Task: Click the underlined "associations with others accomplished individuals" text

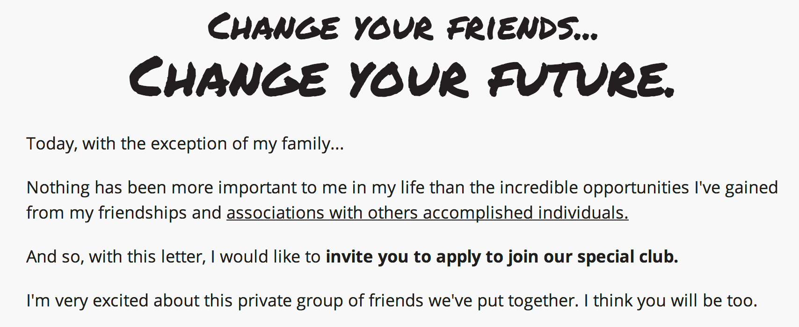Action: 427,213
